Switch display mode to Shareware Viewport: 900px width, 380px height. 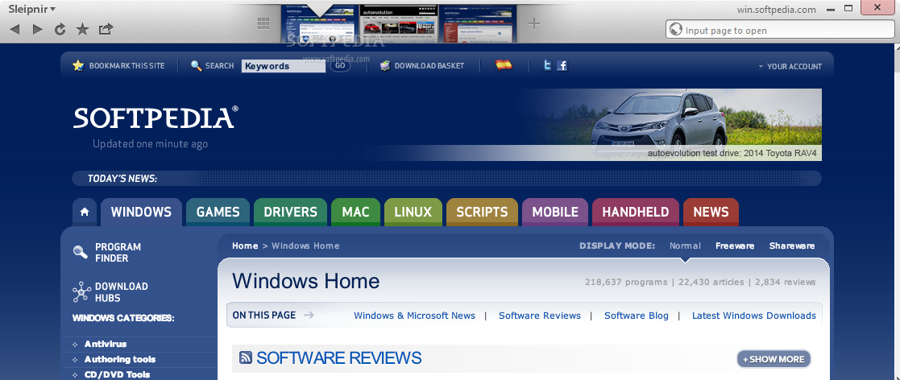791,246
